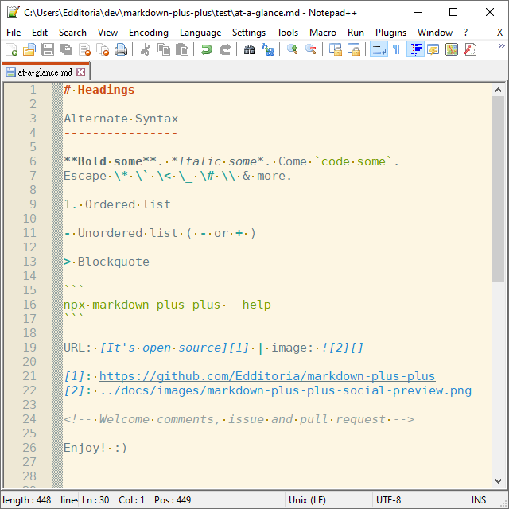Click the 'npx markdown-plus-plus --help' line
This screenshot has height=509, width=509.
coord(167,305)
